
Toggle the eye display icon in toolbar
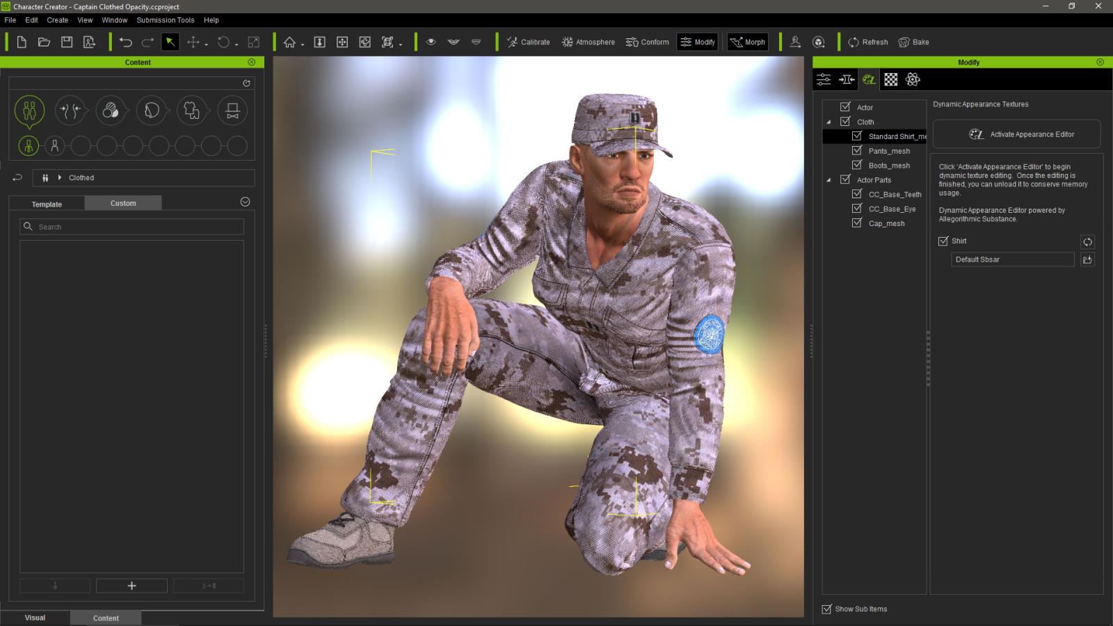coord(431,42)
